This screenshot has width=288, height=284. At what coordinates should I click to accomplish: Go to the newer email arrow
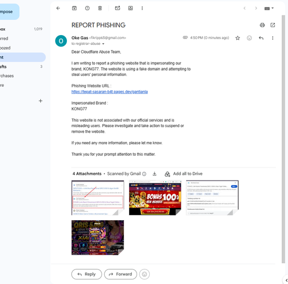[245, 8]
